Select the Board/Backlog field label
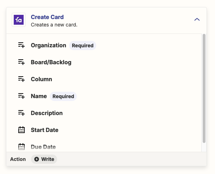 point(51,62)
